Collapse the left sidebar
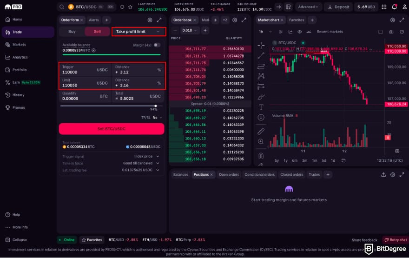Image resolution: width=409 pixels, height=258 pixels. pos(16,240)
